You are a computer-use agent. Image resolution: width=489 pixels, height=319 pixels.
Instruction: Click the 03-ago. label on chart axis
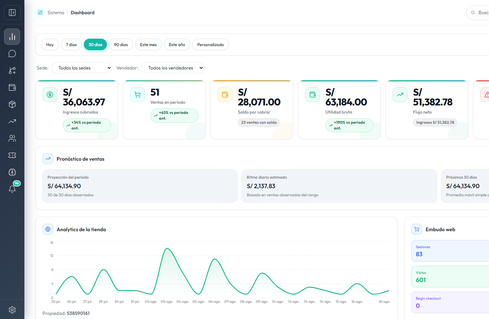167,301
